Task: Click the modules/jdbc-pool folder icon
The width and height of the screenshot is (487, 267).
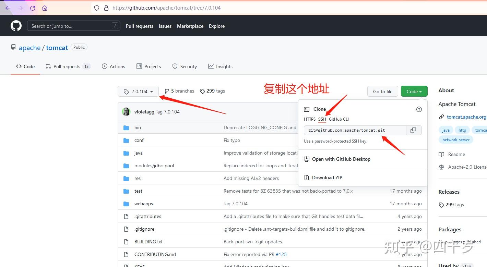Action: (x=127, y=166)
